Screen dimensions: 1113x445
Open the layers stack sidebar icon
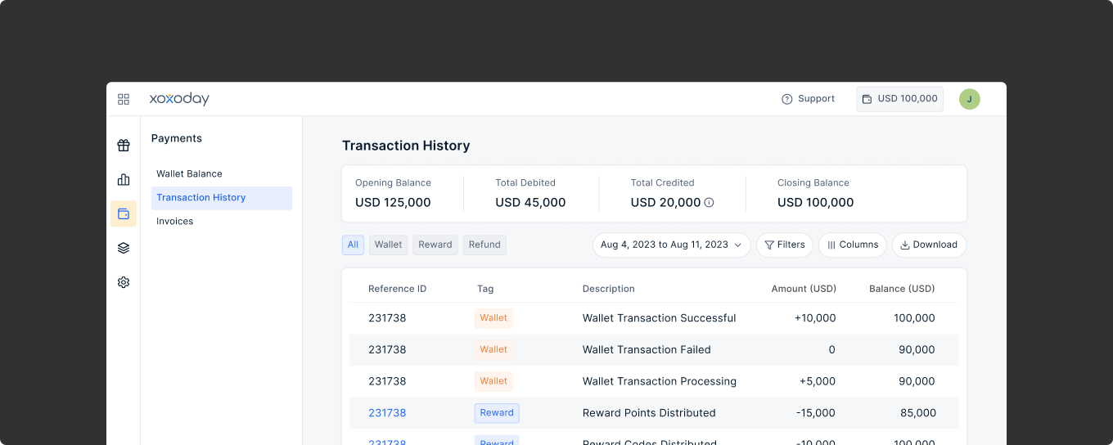124,248
